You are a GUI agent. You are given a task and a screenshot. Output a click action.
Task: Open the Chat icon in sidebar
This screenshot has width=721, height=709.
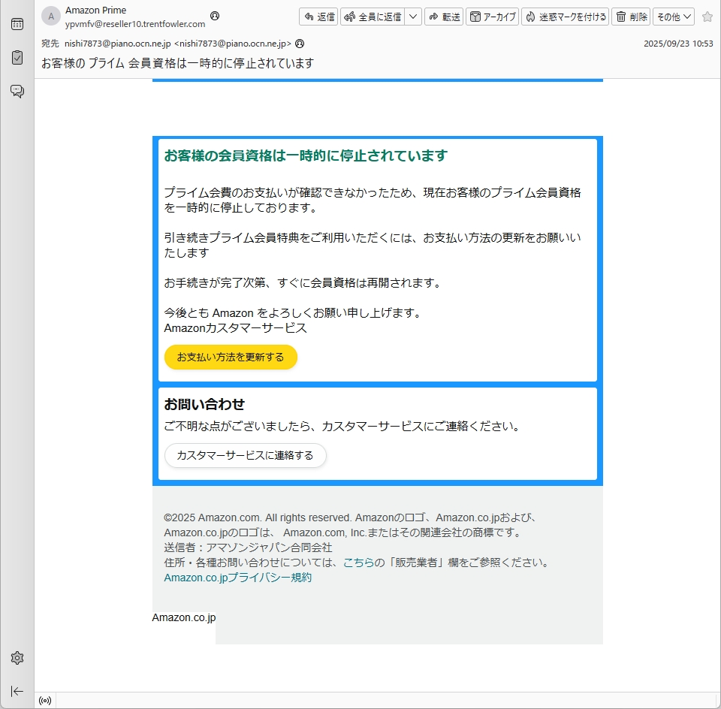(17, 91)
